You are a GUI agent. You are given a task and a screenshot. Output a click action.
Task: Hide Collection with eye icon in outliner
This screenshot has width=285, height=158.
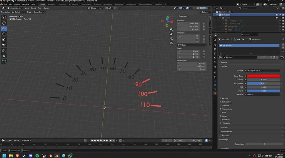pyautogui.click(x=280, y=15)
